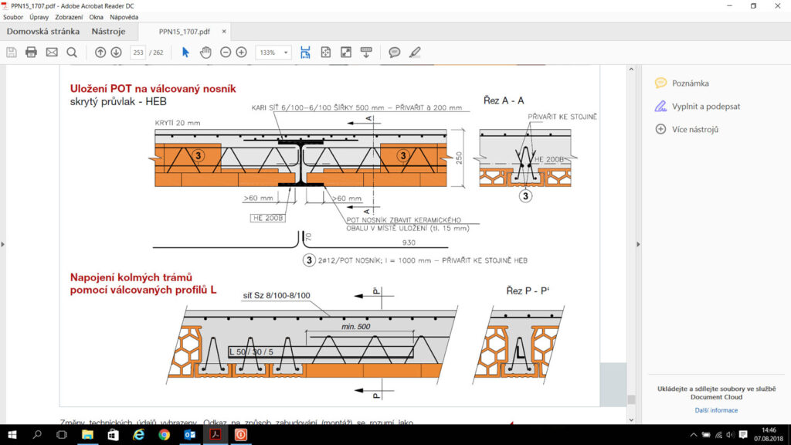The width and height of the screenshot is (791, 445).
Task: Zoom out with the minus button
Action: click(226, 52)
